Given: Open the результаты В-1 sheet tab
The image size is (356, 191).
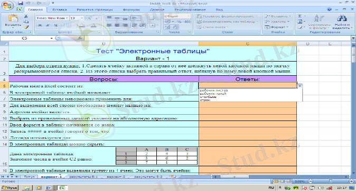Looking at the screenshot, I should (x=83, y=177).
